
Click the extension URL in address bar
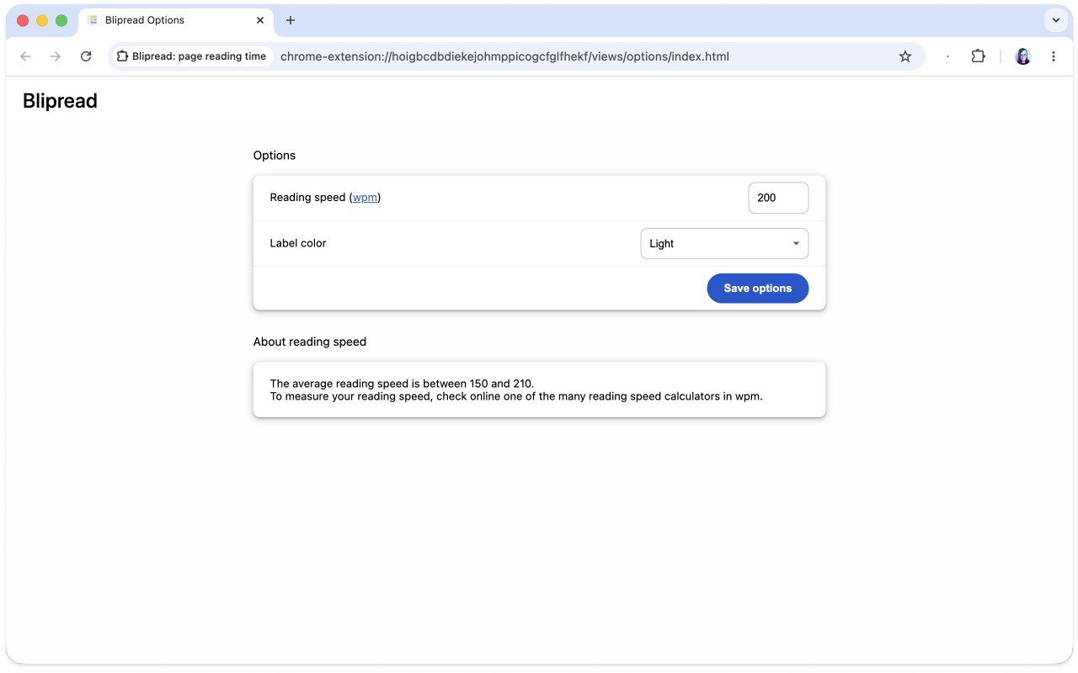point(504,56)
